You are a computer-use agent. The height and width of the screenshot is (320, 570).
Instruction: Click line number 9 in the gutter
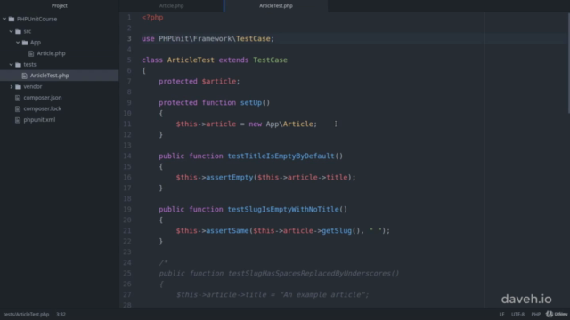click(x=129, y=103)
